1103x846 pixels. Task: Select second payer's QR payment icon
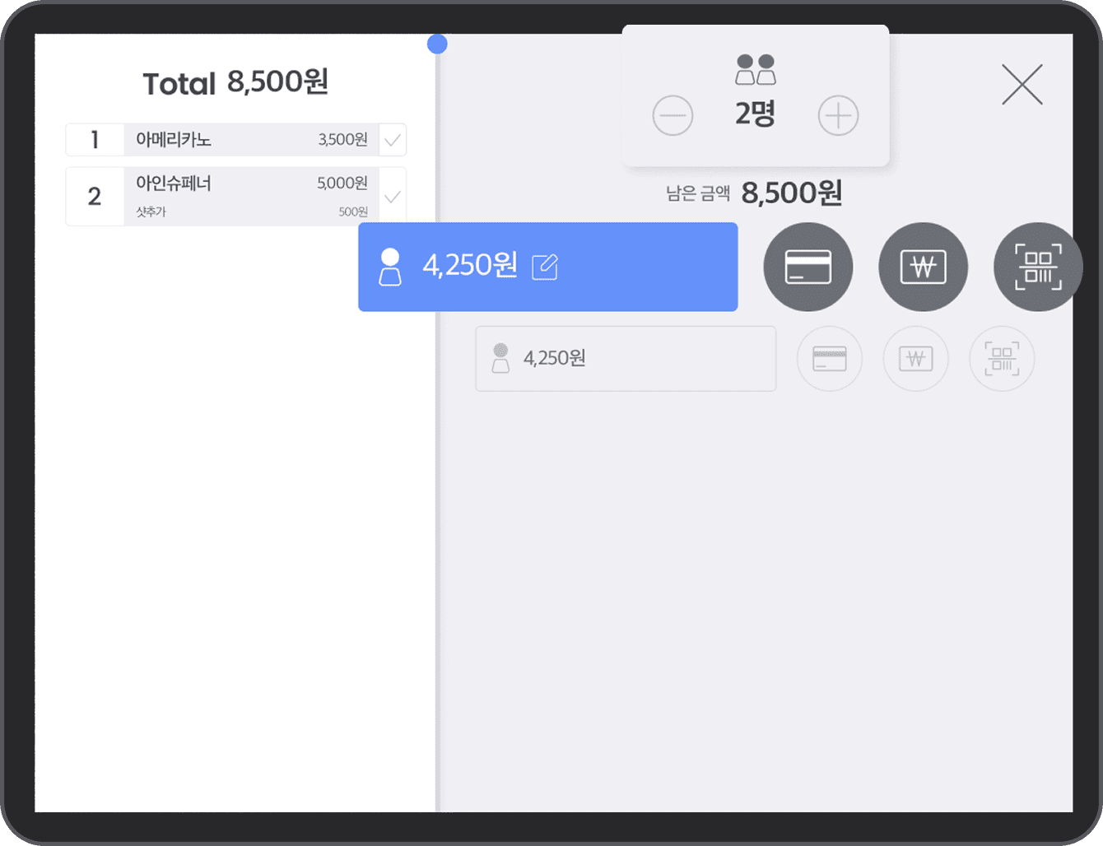[1002, 358]
